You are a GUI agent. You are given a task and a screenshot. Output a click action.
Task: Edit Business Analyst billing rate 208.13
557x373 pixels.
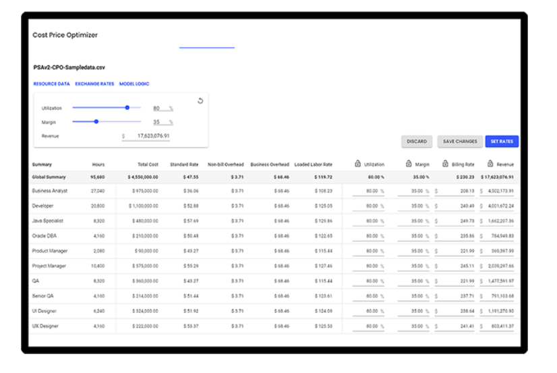pos(455,191)
